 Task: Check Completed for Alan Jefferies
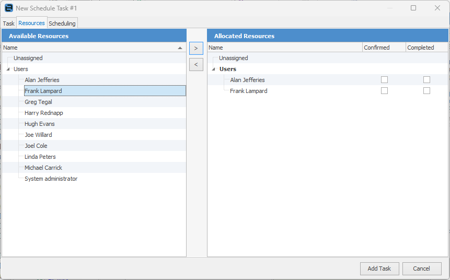[x=427, y=80]
